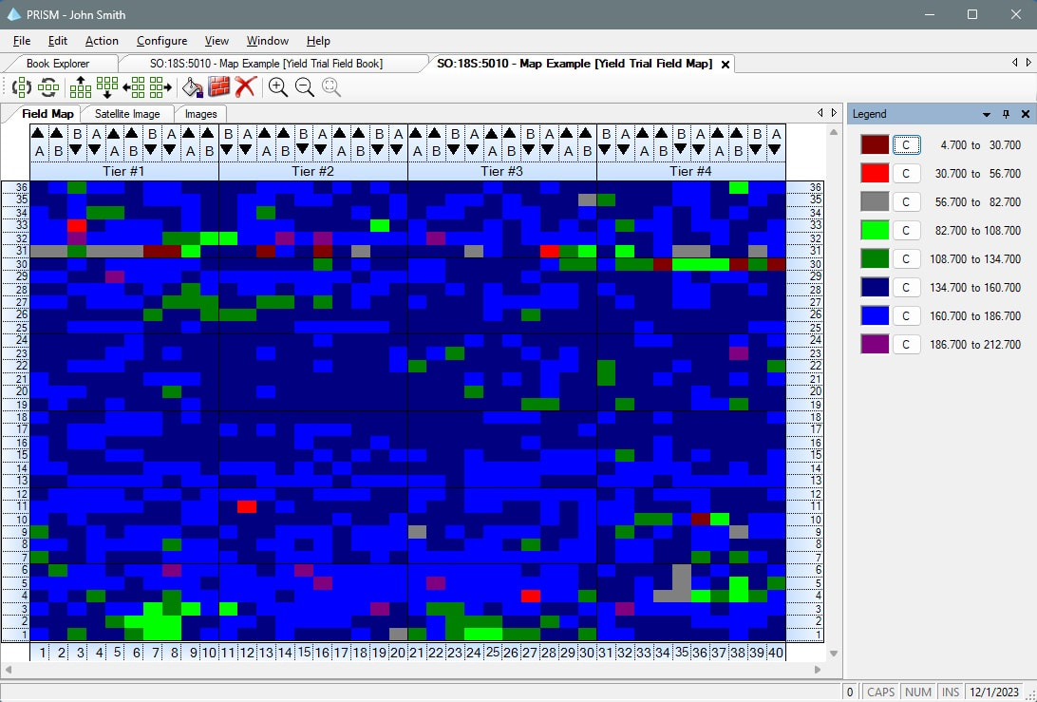Open the Configure menu
The width and height of the screenshot is (1037, 702).
tap(162, 41)
